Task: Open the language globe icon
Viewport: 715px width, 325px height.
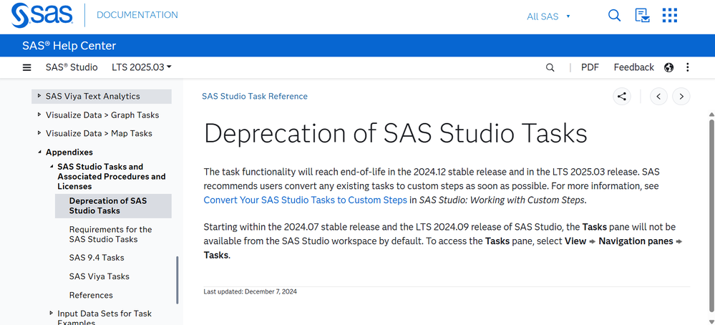Action: pos(669,67)
